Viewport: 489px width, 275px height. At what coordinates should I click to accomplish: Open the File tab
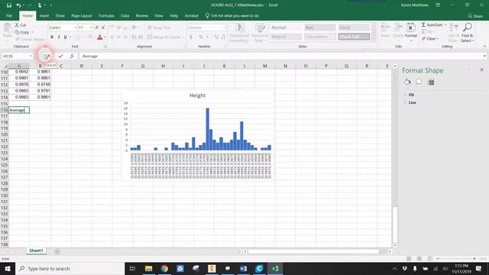pyautogui.click(x=9, y=15)
